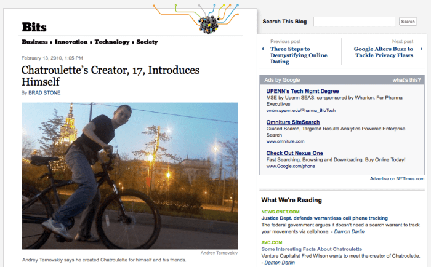Click Check Out Nexus One ad
The height and width of the screenshot is (267, 431).
pos(294,153)
